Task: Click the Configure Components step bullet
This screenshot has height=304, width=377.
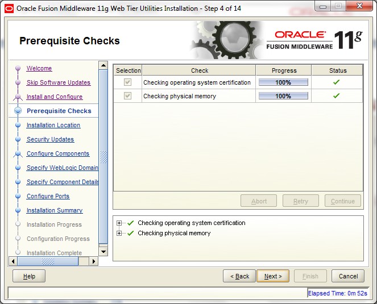Action: pos(18,153)
